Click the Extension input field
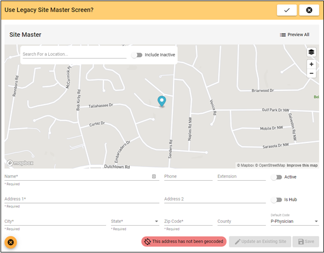Screen dimensions: 324x253 pos(241,176)
